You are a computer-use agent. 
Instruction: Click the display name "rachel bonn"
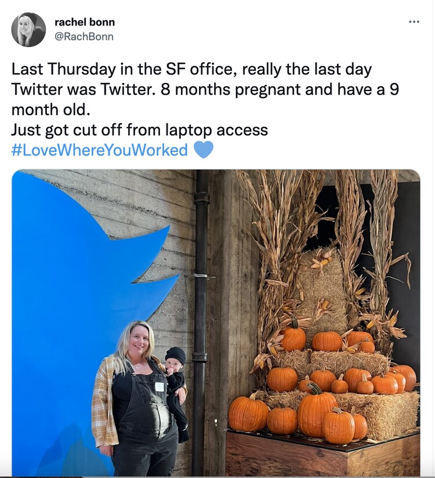tap(85, 22)
